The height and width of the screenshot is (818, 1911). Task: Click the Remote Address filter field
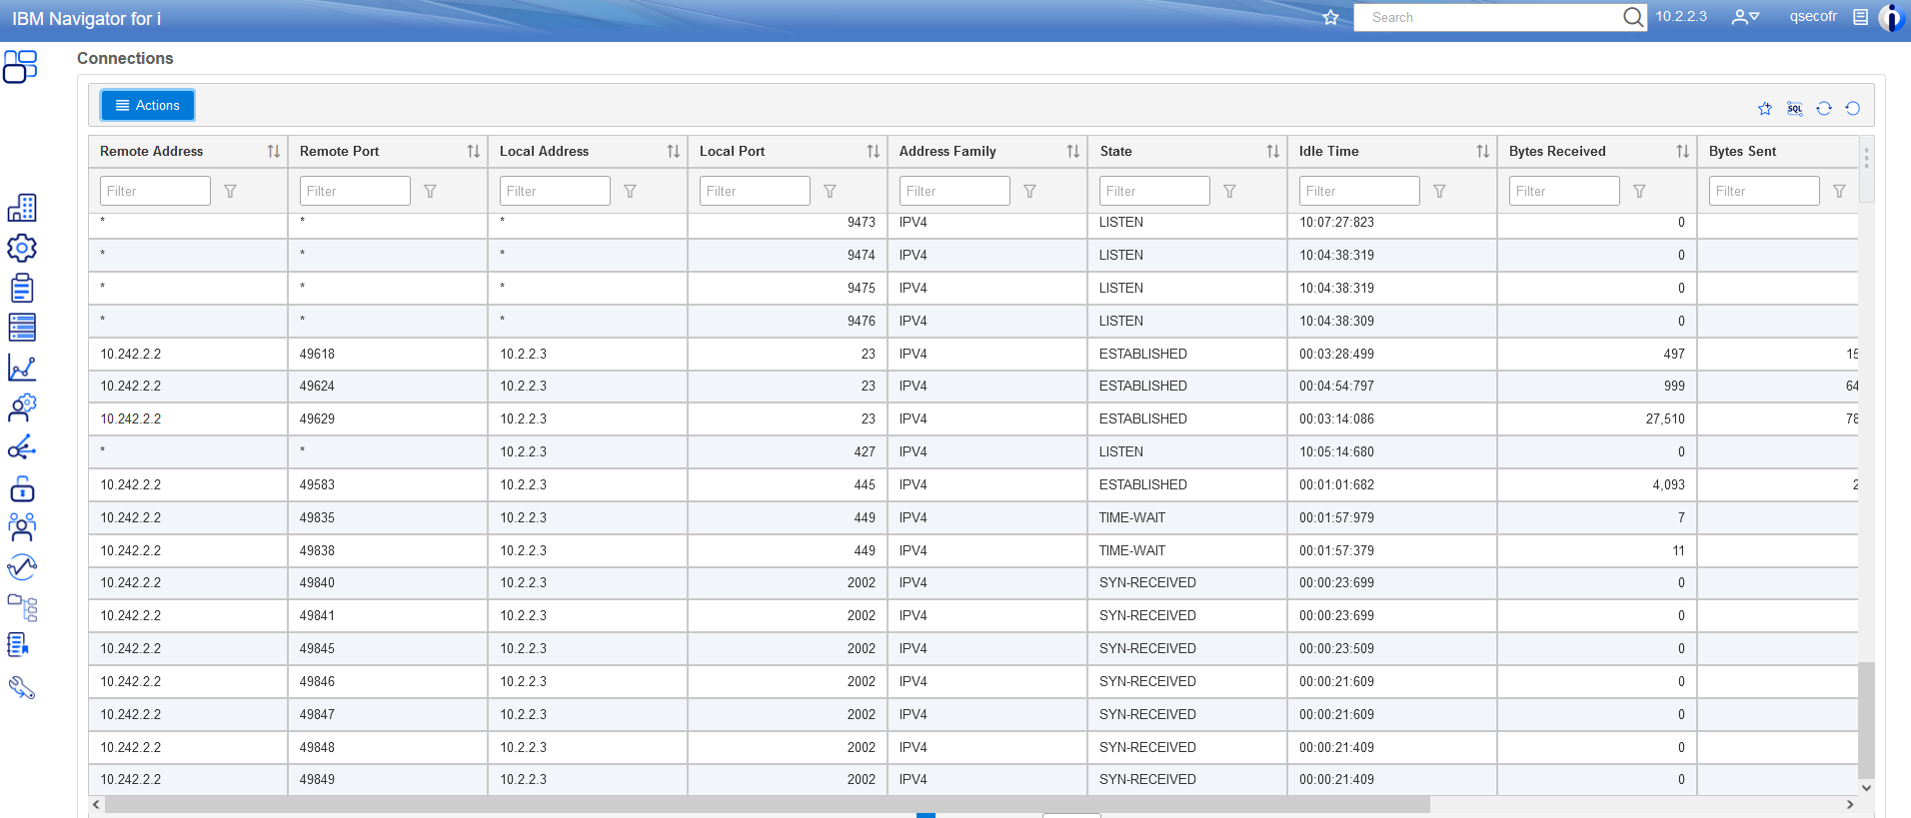(155, 191)
